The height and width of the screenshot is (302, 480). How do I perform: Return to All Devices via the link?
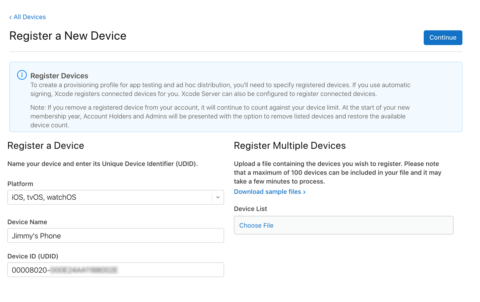(30, 17)
